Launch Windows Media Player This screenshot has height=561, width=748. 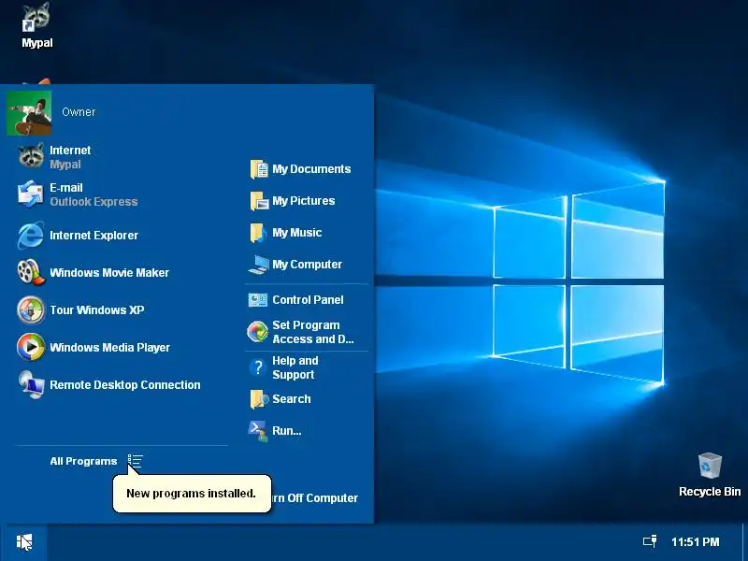[x=93, y=347]
